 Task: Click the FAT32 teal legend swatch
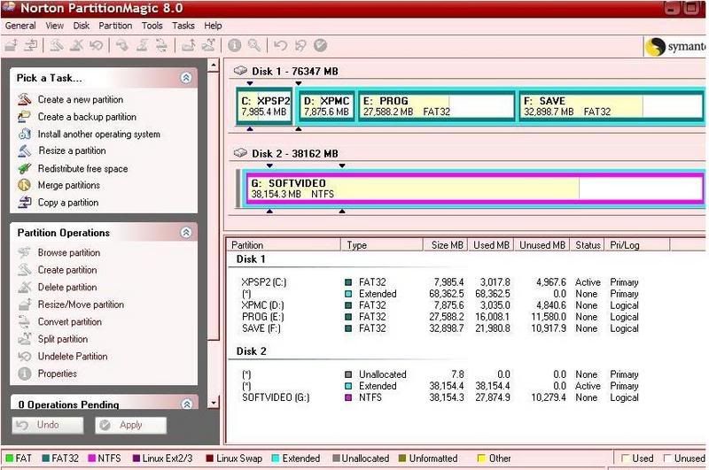pyautogui.click(x=46, y=458)
